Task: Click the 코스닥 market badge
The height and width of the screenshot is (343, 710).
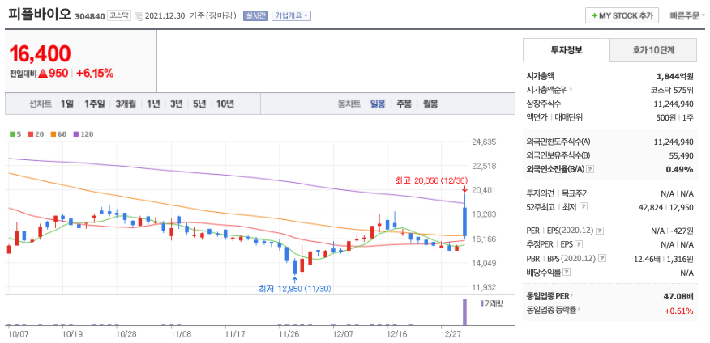Action: click(120, 16)
